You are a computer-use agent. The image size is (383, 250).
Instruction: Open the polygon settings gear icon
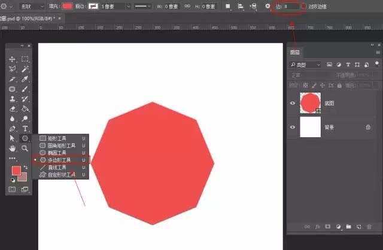click(268, 6)
